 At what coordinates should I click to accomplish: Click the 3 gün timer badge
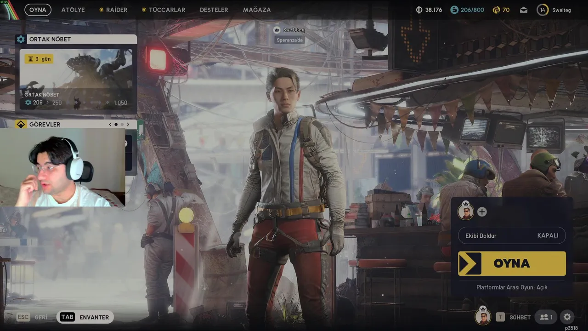[x=39, y=59]
